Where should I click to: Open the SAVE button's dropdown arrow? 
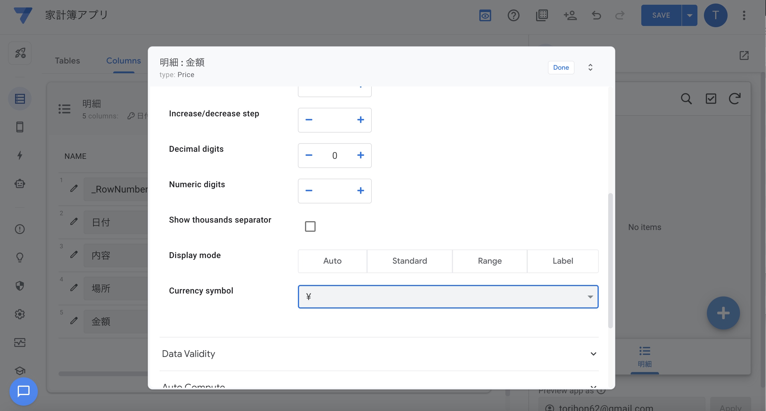coord(690,15)
